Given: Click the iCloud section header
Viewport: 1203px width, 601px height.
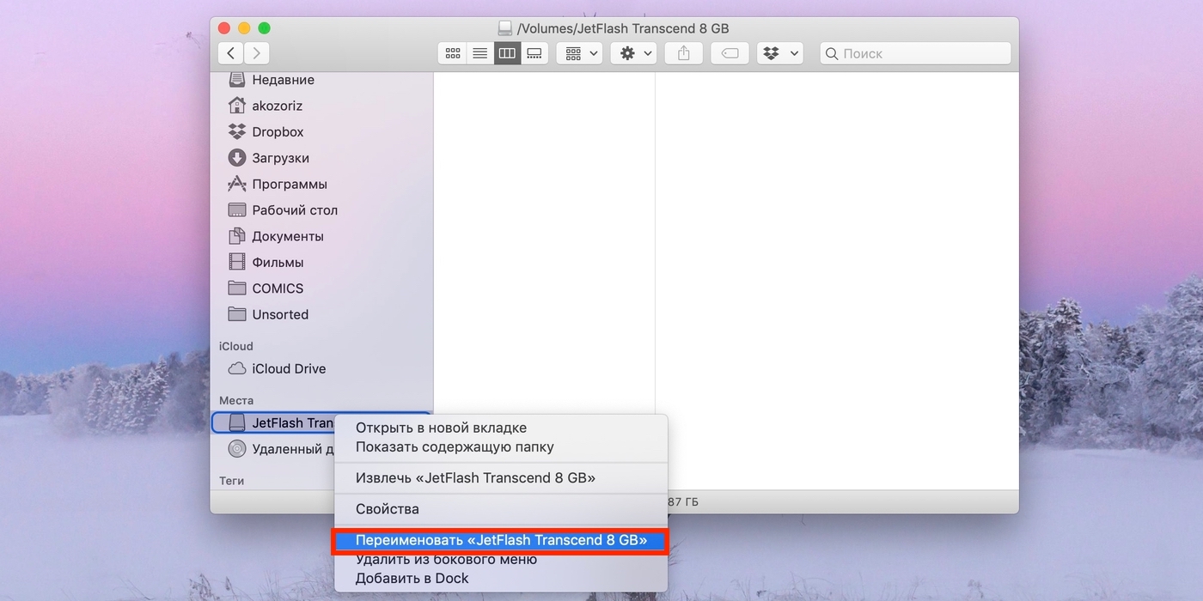Looking at the screenshot, I should click(236, 346).
